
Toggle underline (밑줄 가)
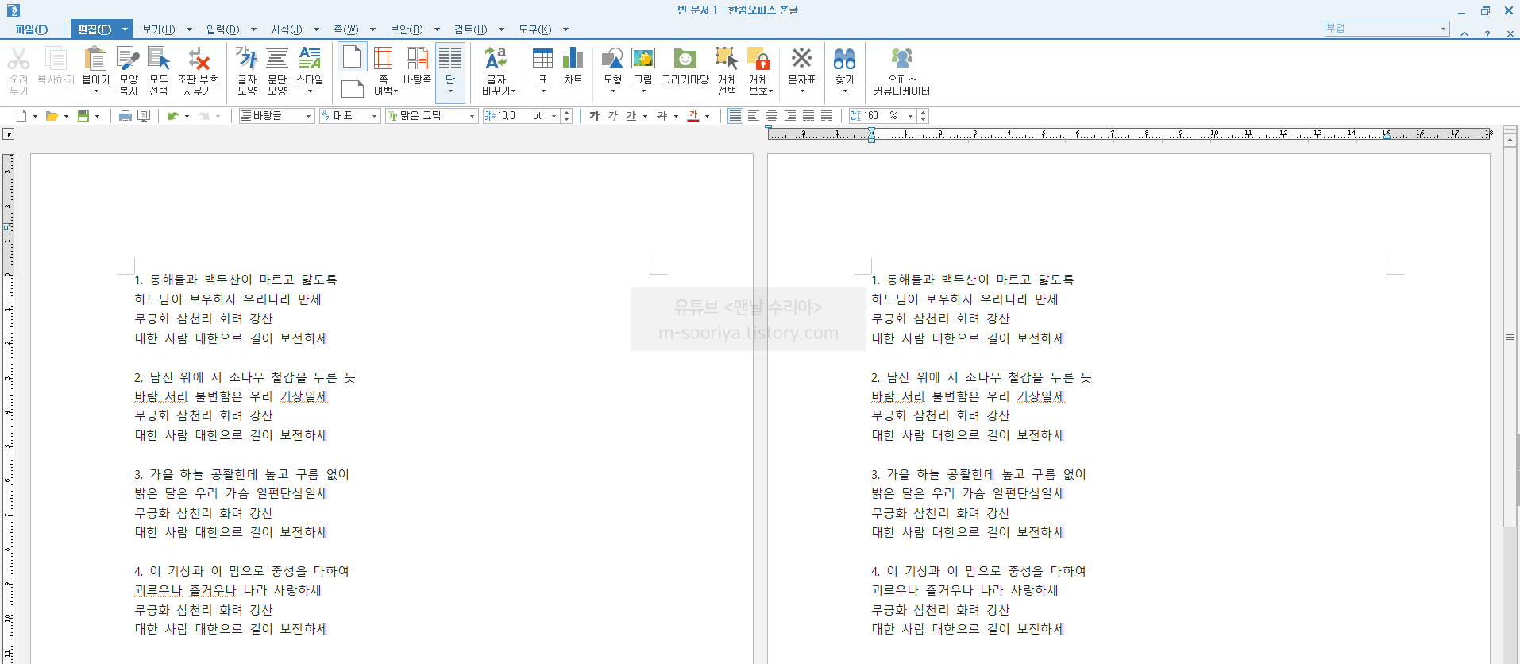pyautogui.click(x=631, y=116)
